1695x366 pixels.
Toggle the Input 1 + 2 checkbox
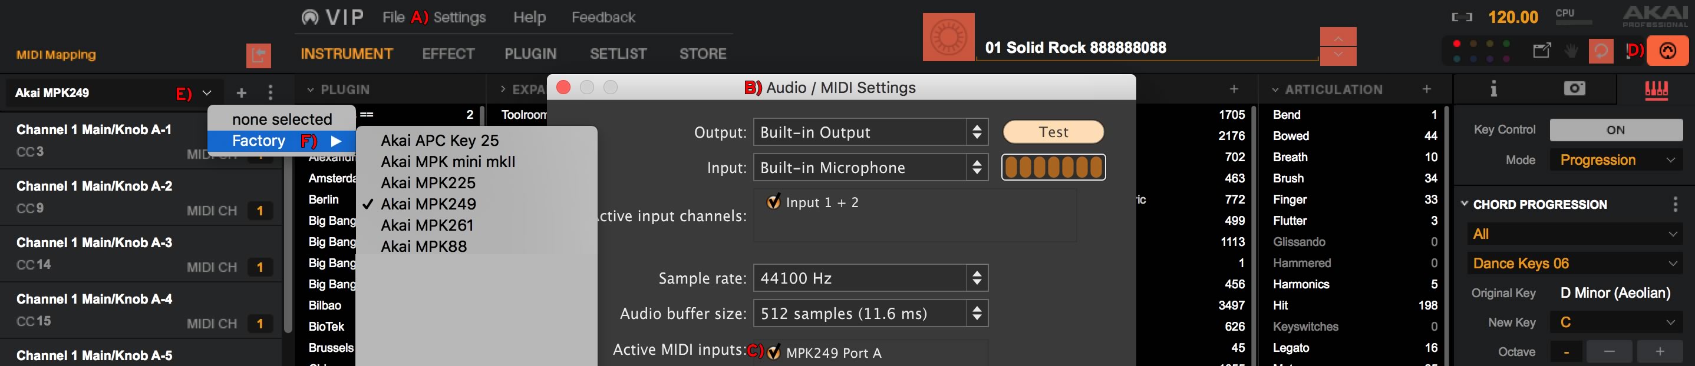774,202
